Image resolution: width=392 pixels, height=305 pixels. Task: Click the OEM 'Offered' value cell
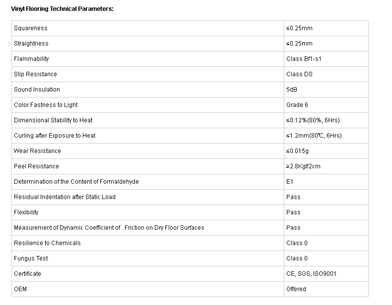pos(296,289)
